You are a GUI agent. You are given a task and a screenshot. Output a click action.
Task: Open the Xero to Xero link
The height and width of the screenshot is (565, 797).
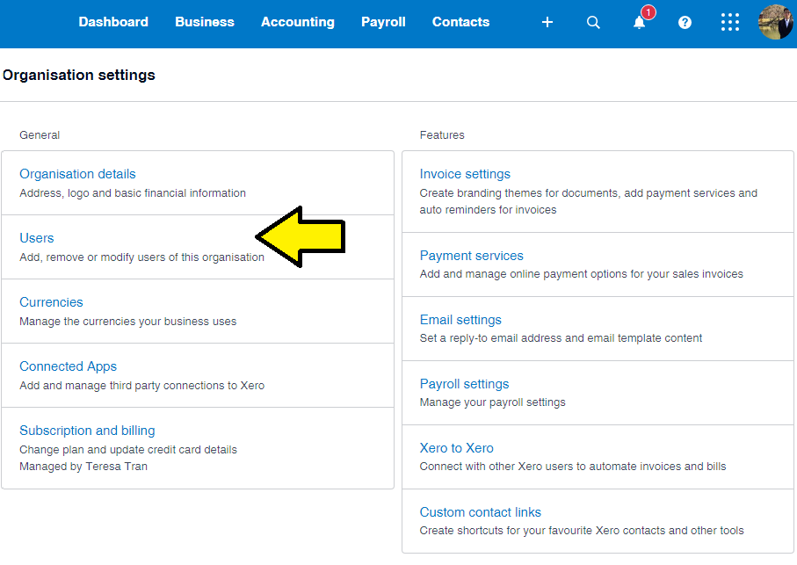click(456, 447)
